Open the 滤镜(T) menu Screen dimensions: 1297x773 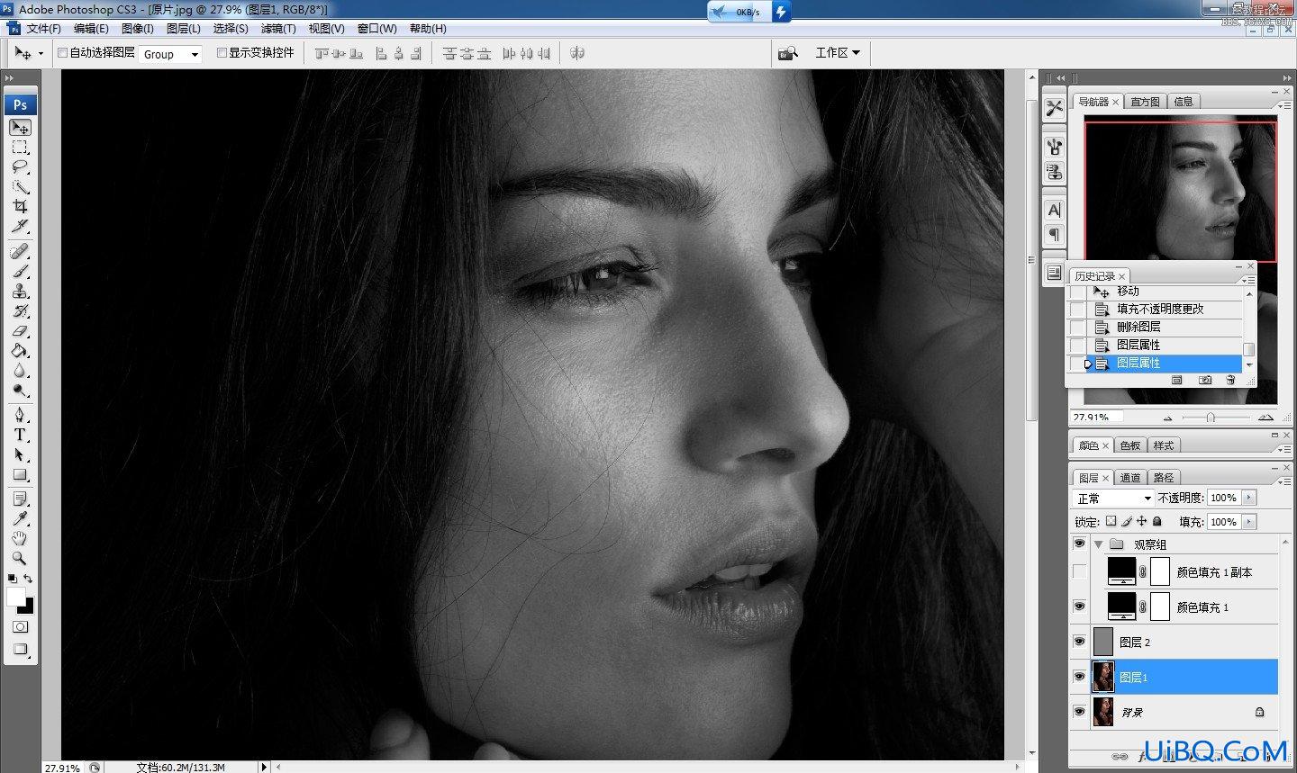click(x=278, y=29)
